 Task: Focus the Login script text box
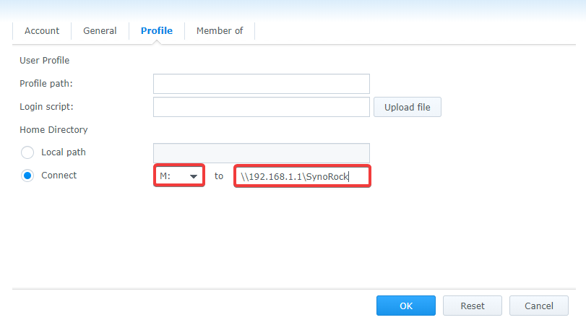click(x=262, y=107)
